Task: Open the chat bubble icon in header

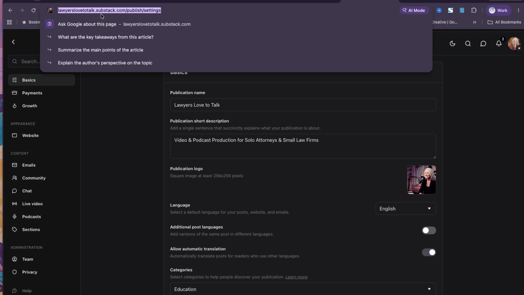Action: [483, 43]
